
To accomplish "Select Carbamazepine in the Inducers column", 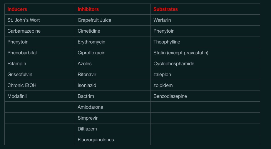I will click(24, 31).
